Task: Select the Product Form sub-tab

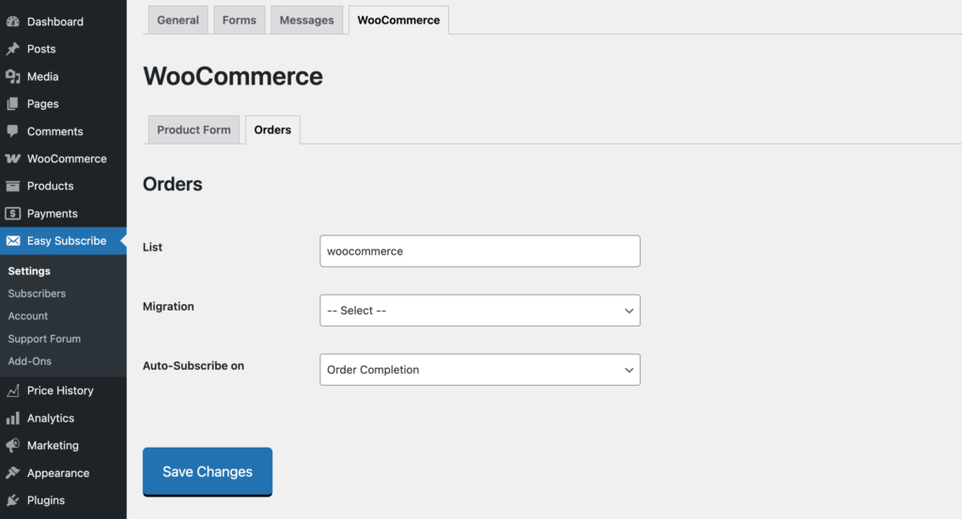Action: (x=194, y=130)
